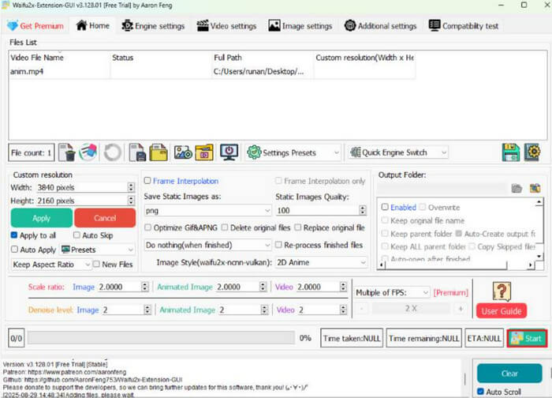552x398 pixels.
Task: Switch to the Engine settings tab
Action: click(153, 25)
